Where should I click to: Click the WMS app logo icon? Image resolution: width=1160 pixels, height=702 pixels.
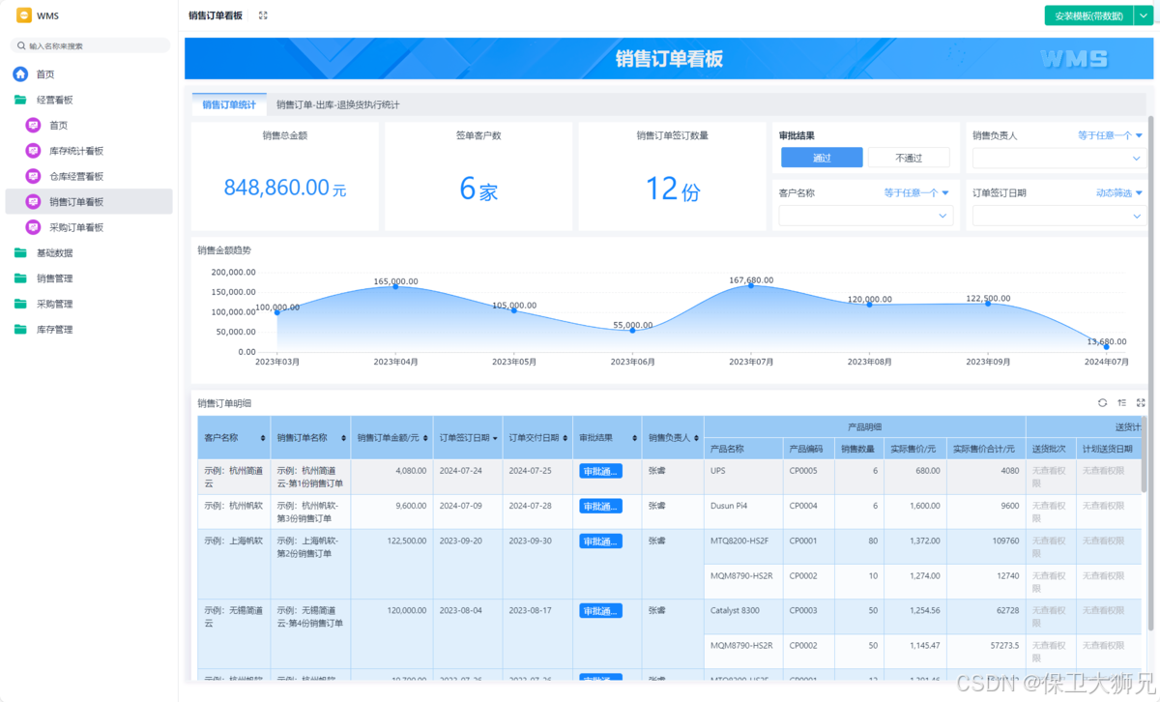23,15
